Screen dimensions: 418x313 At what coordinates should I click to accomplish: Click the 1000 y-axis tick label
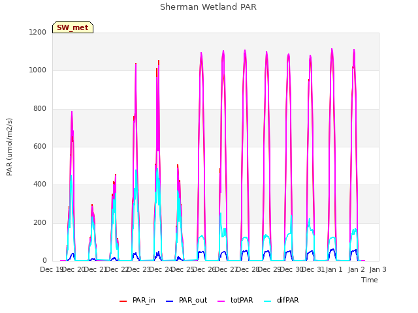tap(38, 70)
